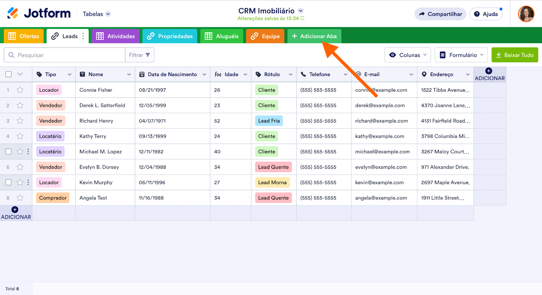The height and width of the screenshot is (295, 542).
Task: Click the Rótulo column tag icon
Action: (258, 74)
